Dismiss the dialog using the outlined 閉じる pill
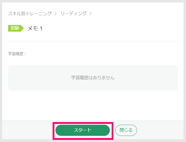The height and width of the screenshot is (142, 186). tap(126, 130)
